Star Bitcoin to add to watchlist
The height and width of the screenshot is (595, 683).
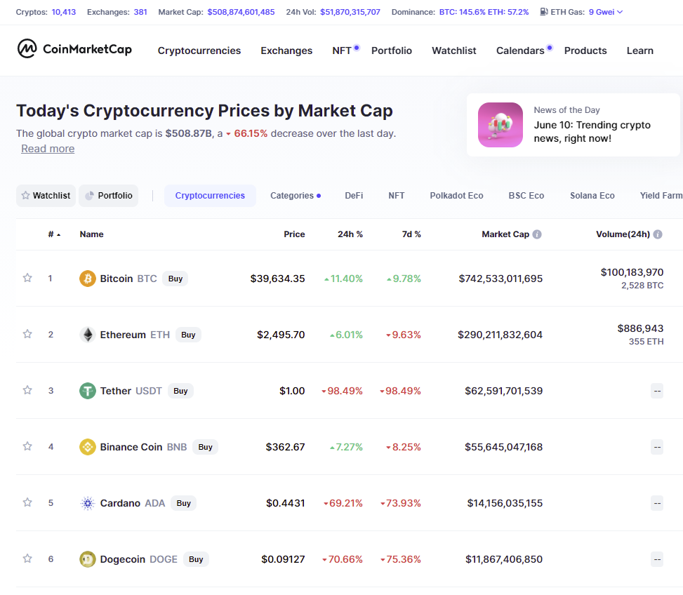tap(27, 278)
